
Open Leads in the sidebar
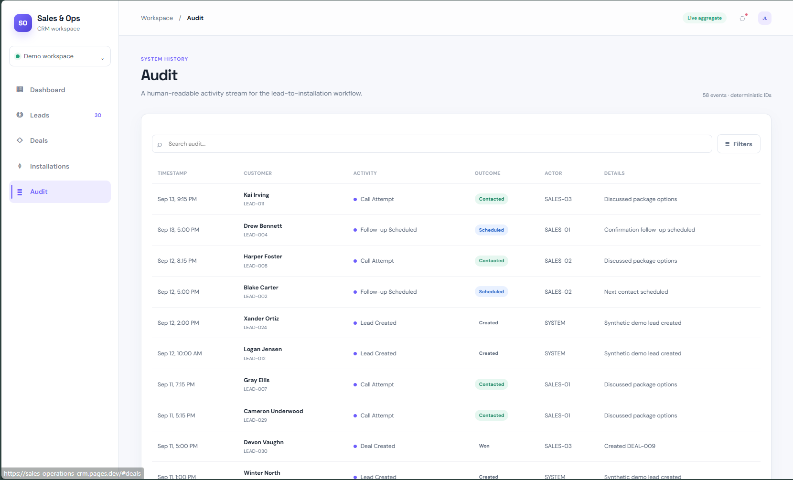[60, 115]
